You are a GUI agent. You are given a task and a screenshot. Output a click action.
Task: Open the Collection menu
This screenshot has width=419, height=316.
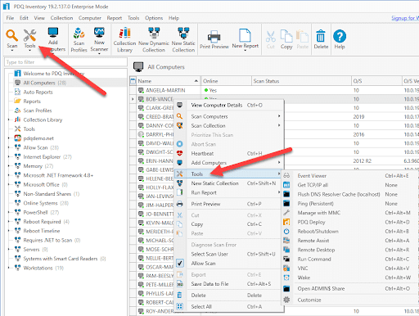(x=61, y=18)
